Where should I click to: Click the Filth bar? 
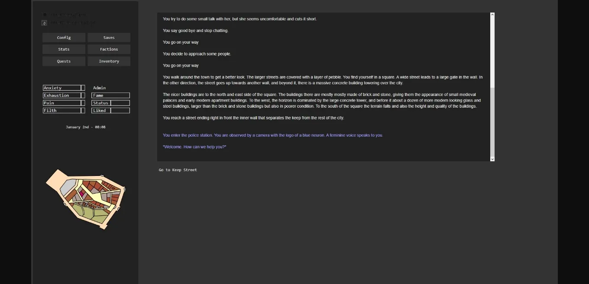[64, 110]
